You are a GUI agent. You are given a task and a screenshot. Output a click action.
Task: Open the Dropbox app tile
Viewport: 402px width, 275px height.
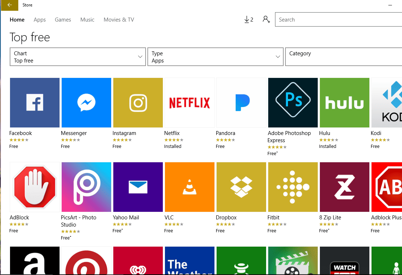point(241,187)
